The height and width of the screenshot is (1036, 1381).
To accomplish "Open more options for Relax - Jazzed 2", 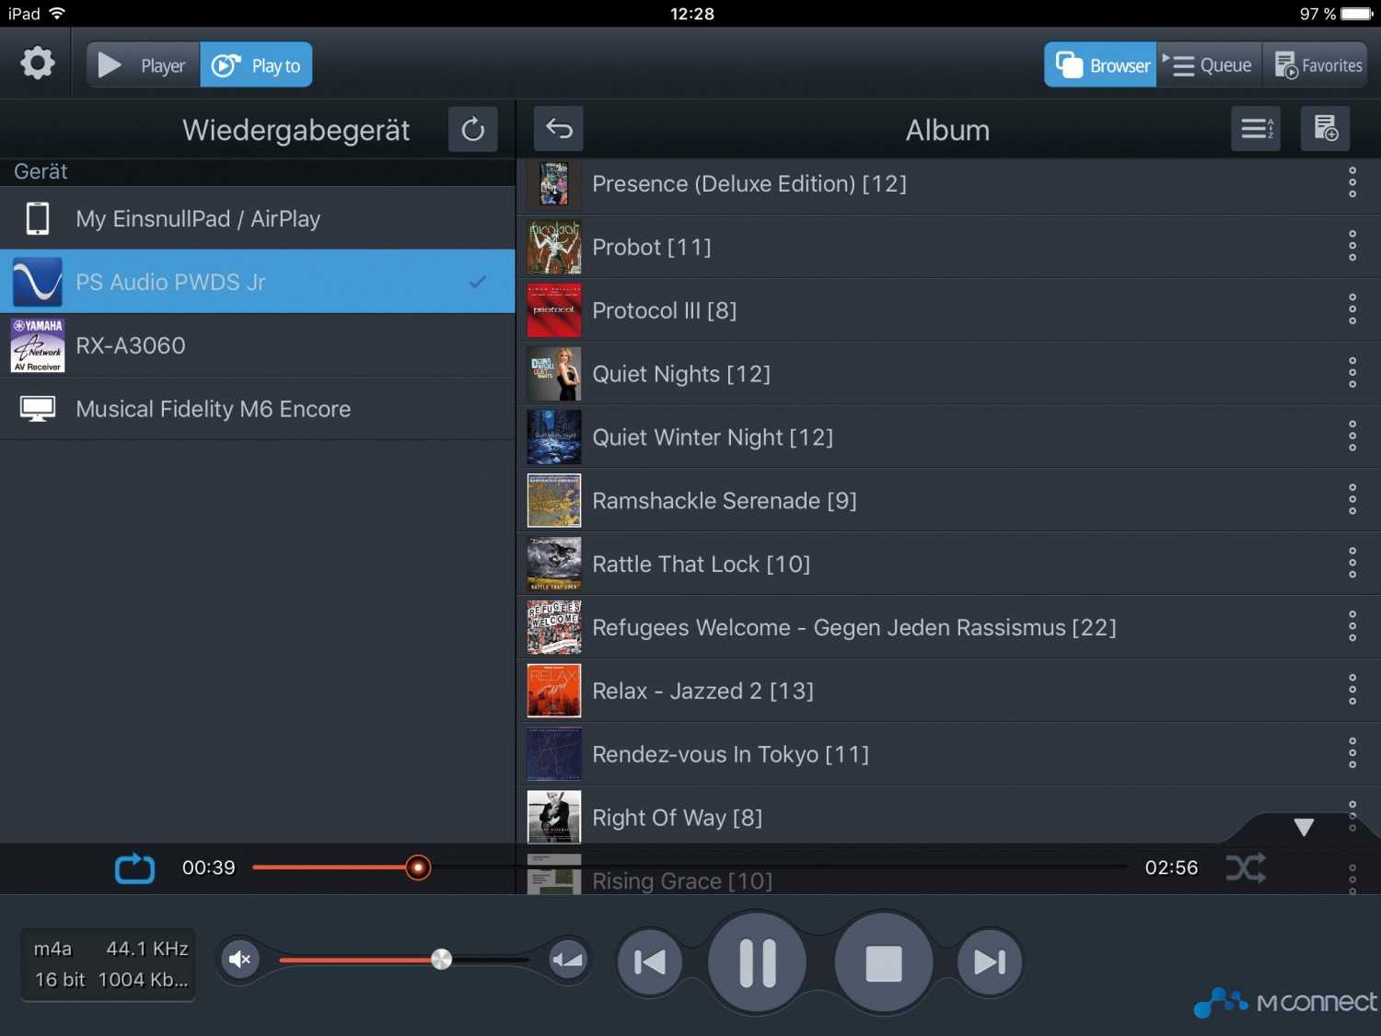I will [x=1352, y=690].
